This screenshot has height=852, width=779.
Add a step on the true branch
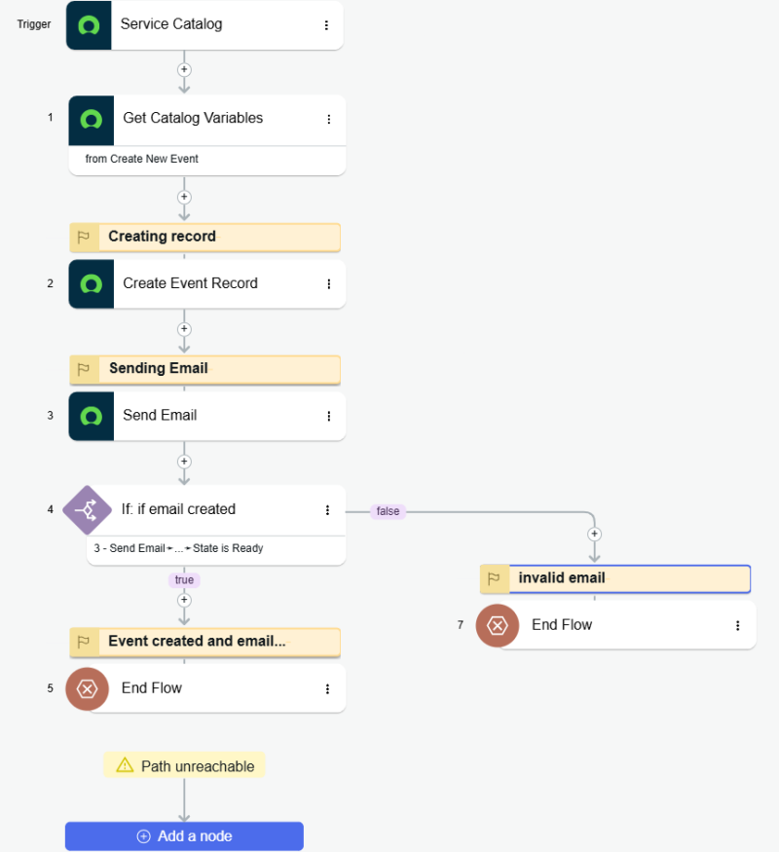(184, 600)
